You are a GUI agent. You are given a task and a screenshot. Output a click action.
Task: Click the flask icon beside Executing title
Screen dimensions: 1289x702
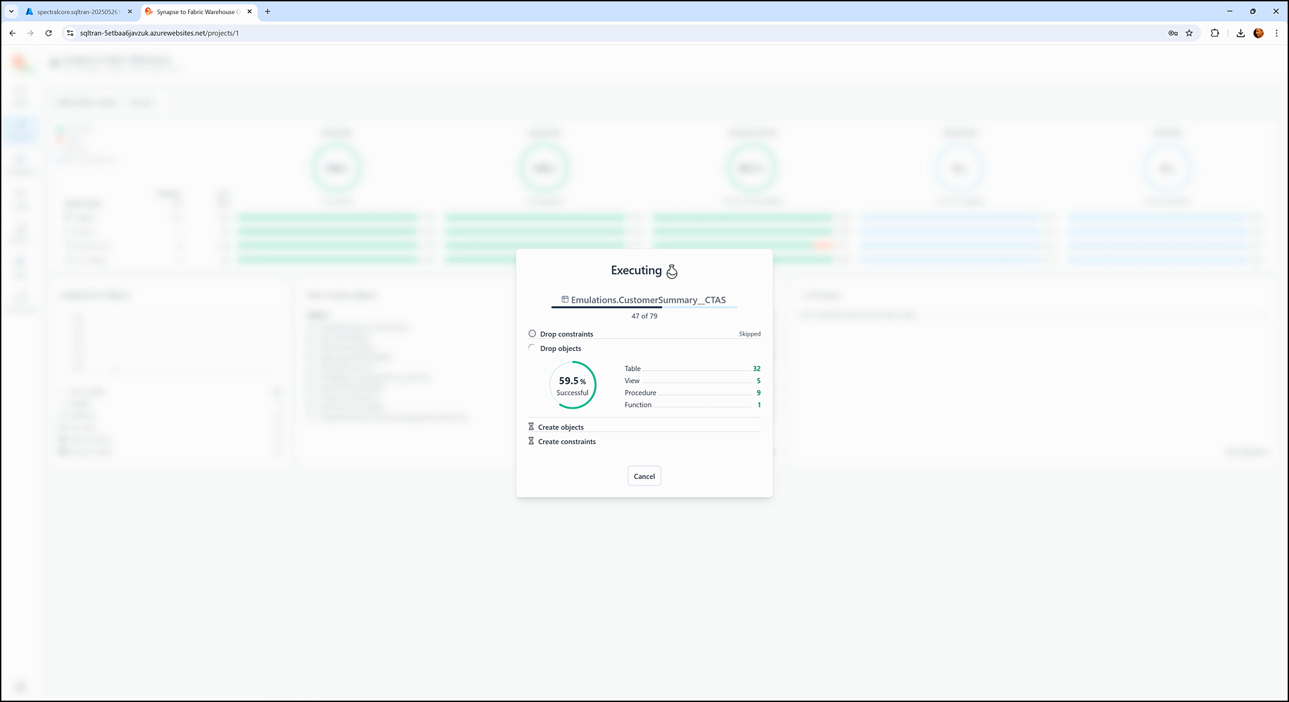(672, 271)
